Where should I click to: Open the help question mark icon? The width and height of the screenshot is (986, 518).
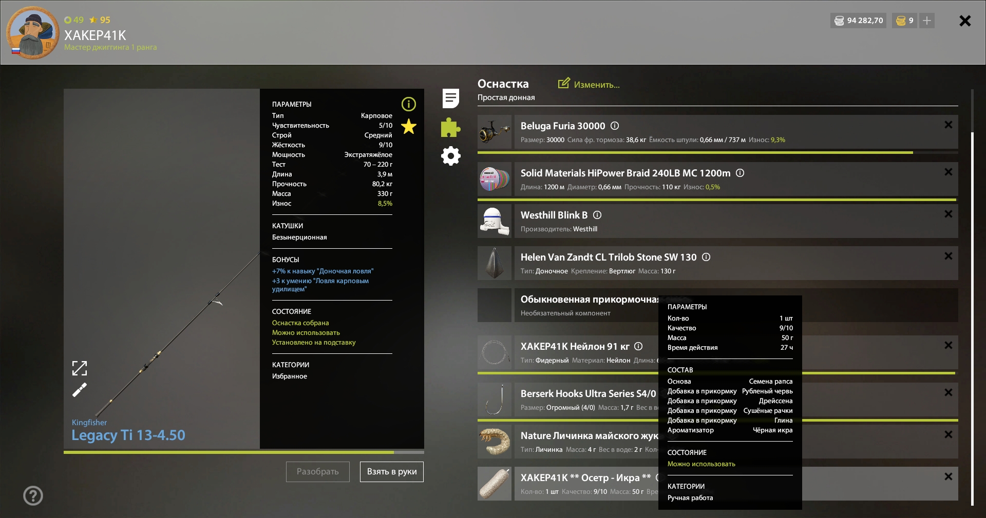[x=33, y=495]
